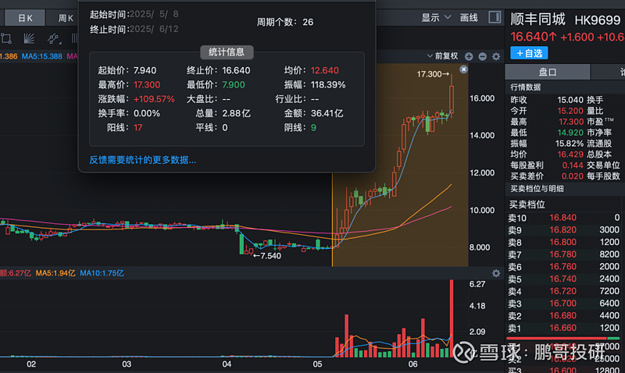
Task: Open 反馈需要统计的更多数据 link
Action: coord(142,160)
